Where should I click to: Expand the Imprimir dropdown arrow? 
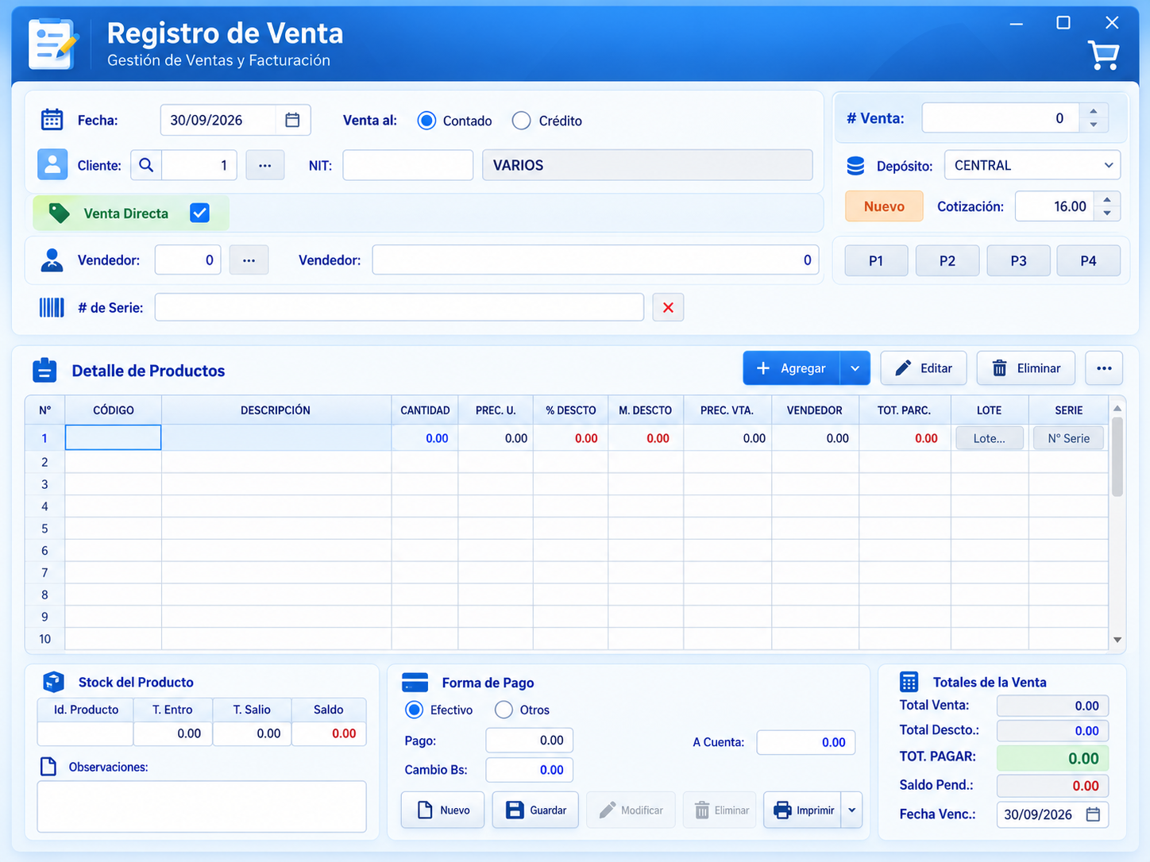coord(851,810)
